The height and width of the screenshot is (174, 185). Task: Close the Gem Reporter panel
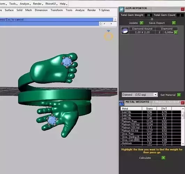[183, 9]
